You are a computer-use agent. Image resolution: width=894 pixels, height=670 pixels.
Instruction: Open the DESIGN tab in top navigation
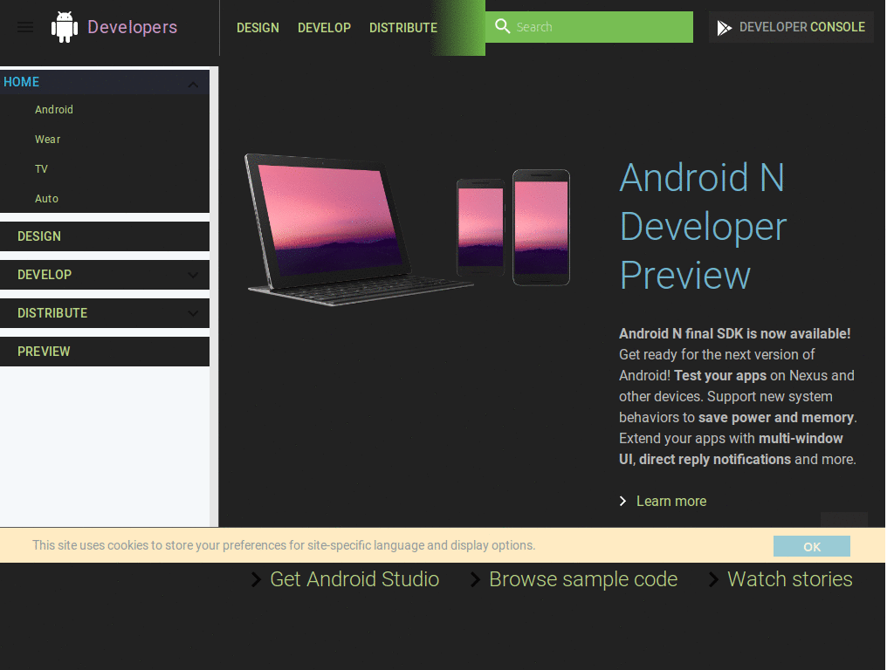(x=258, y=27)
